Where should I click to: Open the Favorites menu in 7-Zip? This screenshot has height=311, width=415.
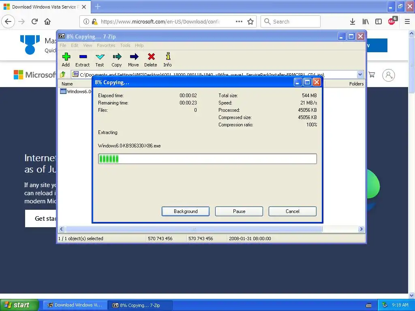106,45
